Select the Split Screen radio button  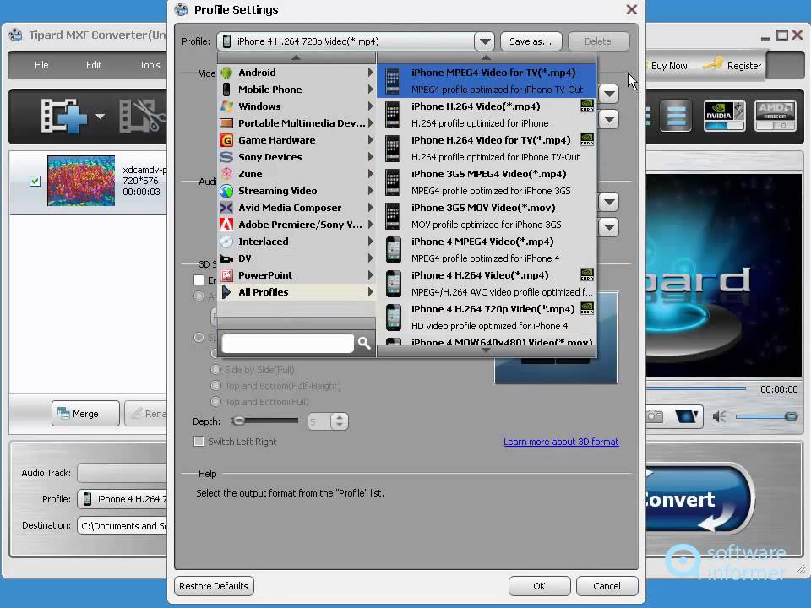click(x=199, y=338)
